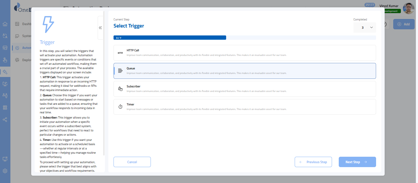The image size is (418, 183).
Task: Open the share icon in left rail
Action: 5,119
